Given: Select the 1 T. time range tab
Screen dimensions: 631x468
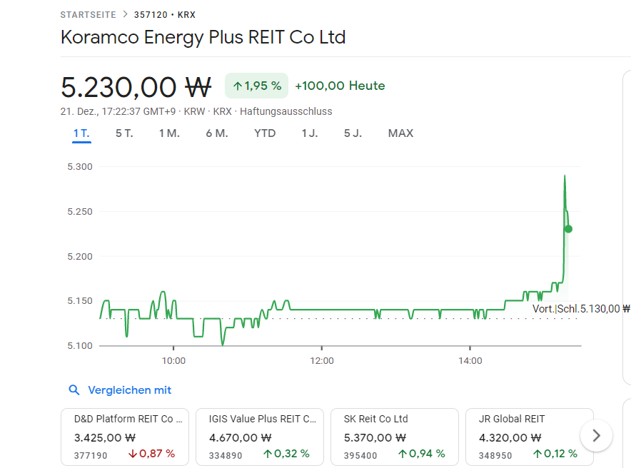Looking at the screenshot, I should (81, 133).
